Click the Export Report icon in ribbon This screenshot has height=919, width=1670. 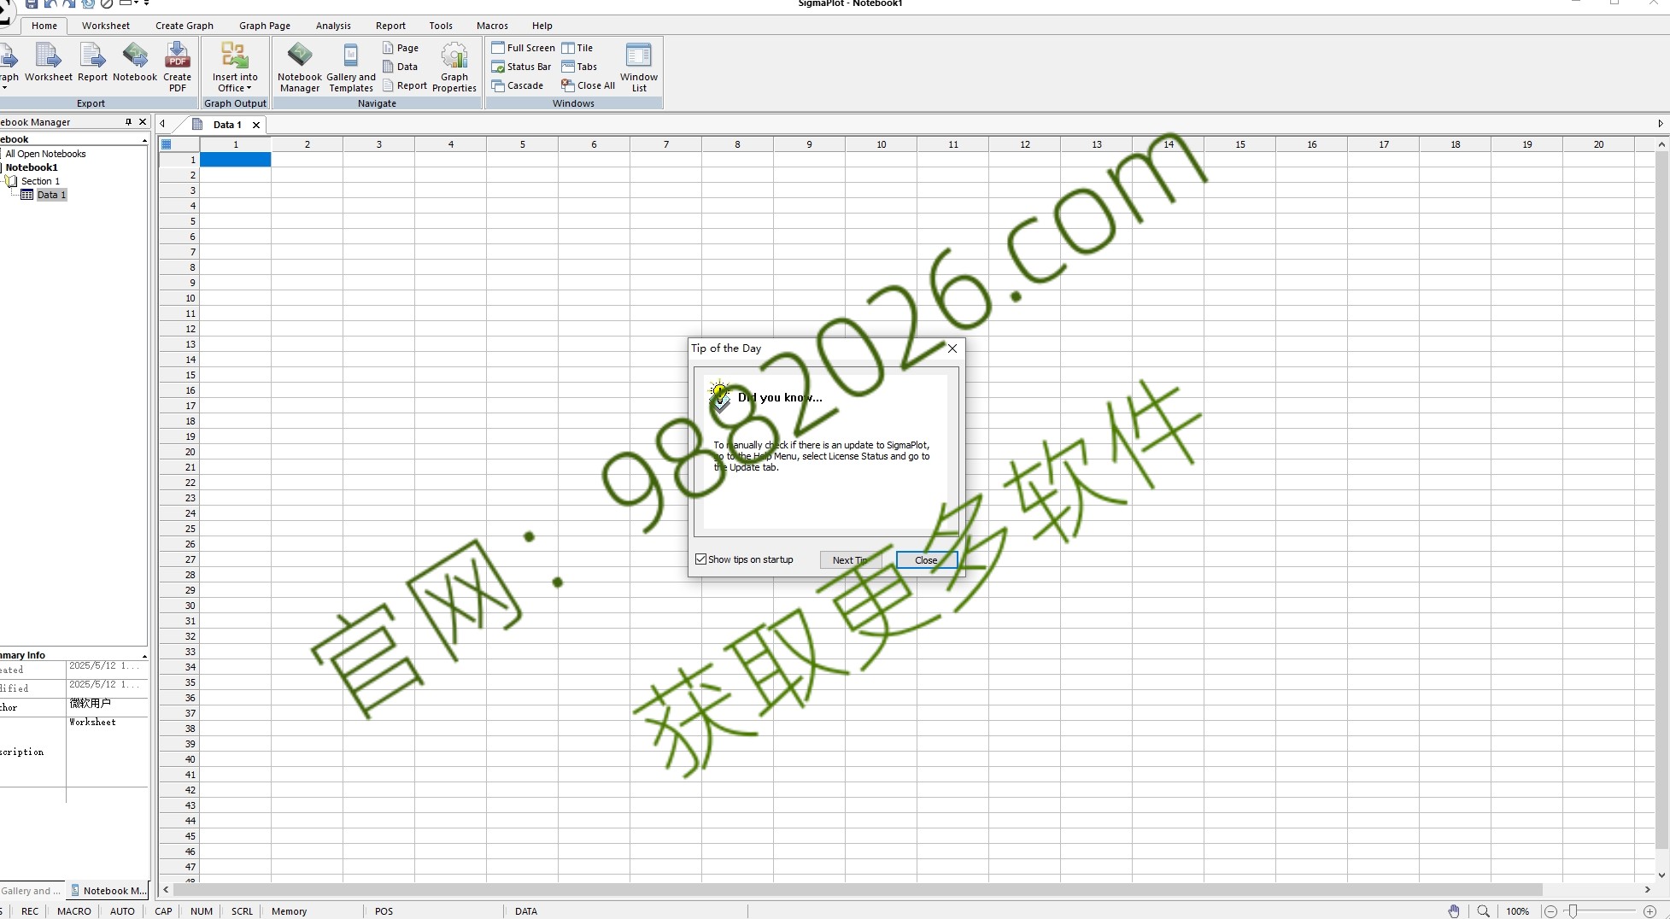pyautogui.click(x=92, y=62)
